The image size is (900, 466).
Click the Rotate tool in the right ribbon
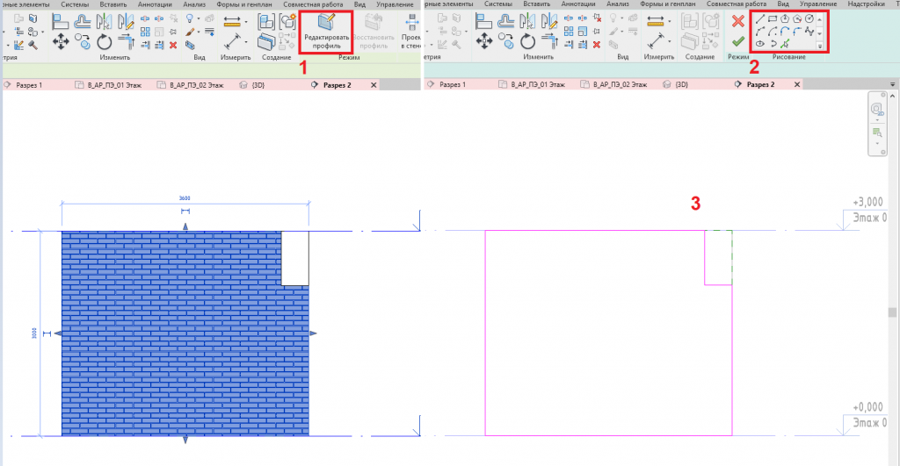[527, 41]
